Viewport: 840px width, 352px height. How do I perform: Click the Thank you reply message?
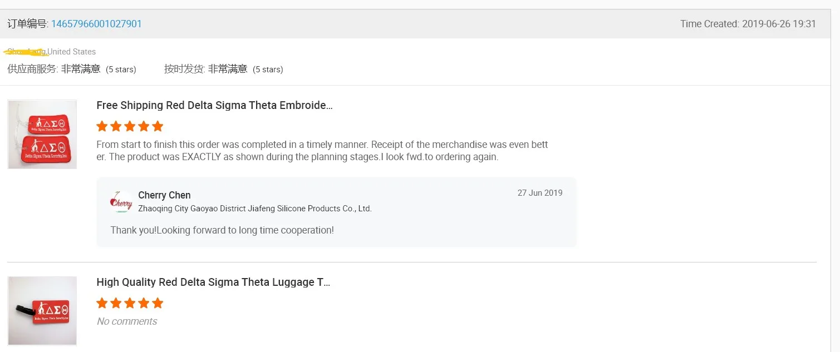tap(222, 230)
